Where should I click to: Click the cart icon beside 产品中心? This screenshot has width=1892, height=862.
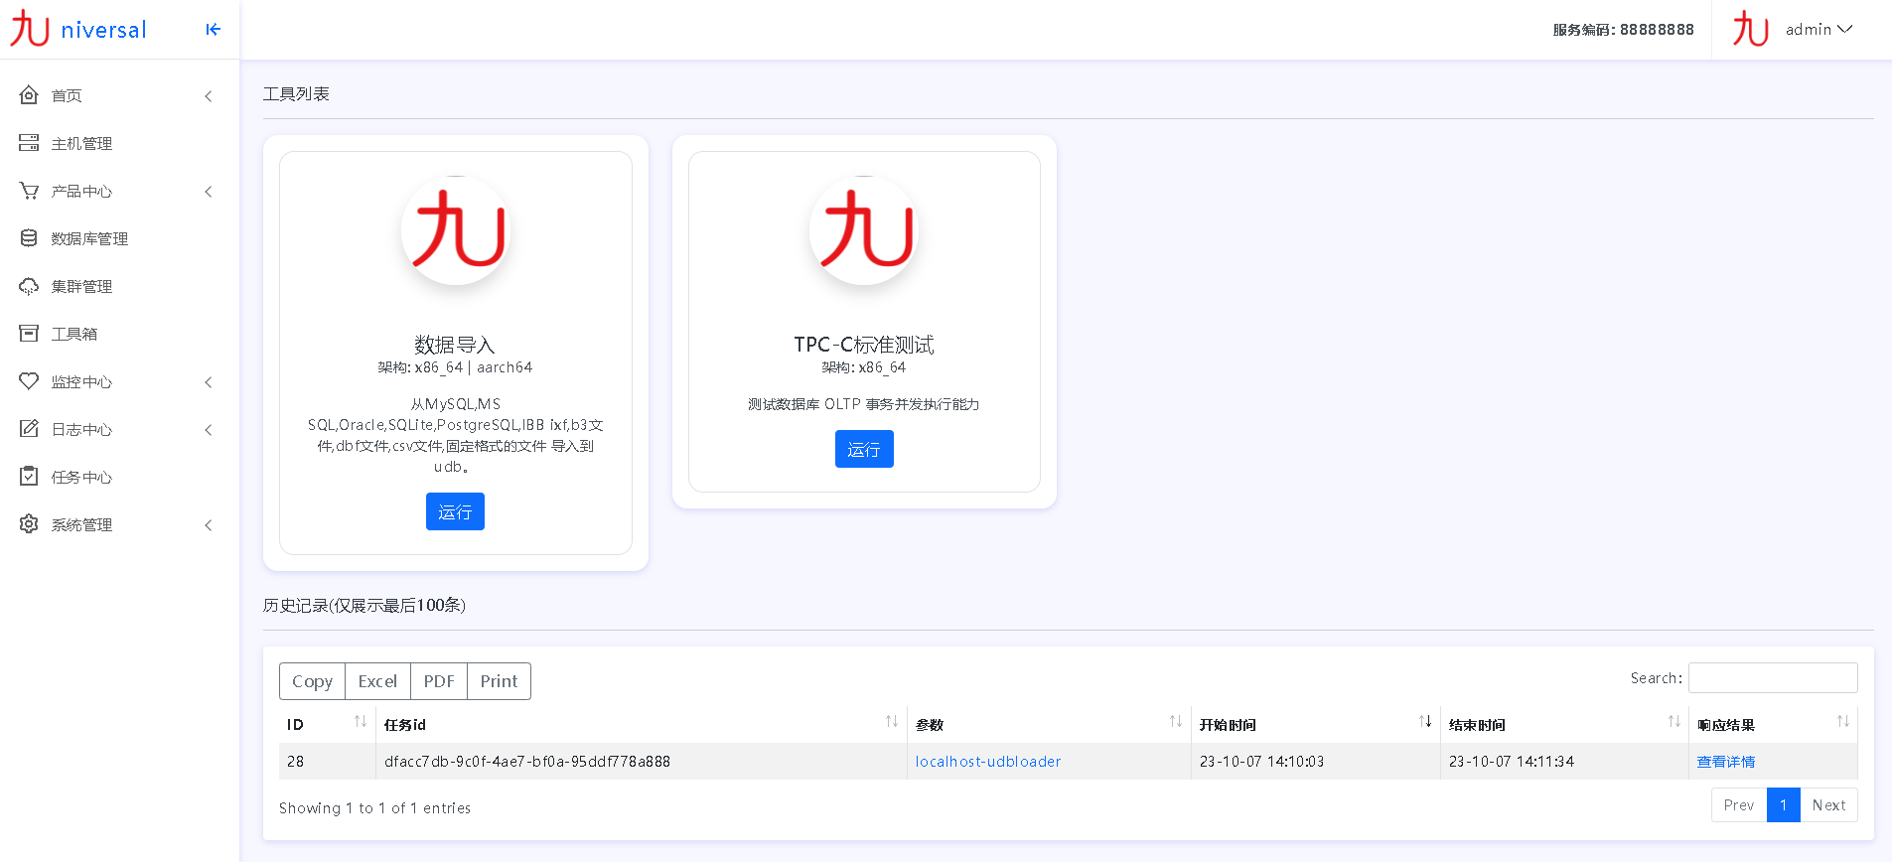coord(29,191)
